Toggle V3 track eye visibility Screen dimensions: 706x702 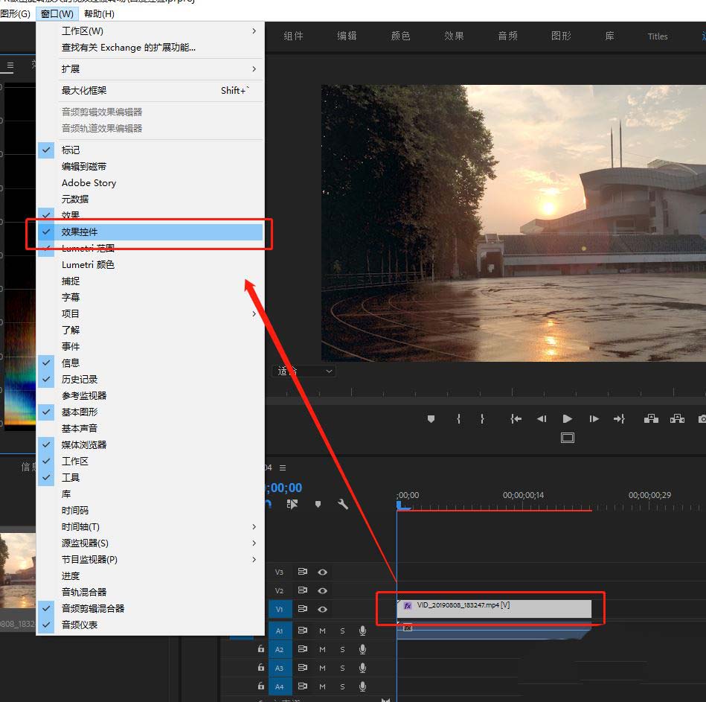[x=323, y=572]
